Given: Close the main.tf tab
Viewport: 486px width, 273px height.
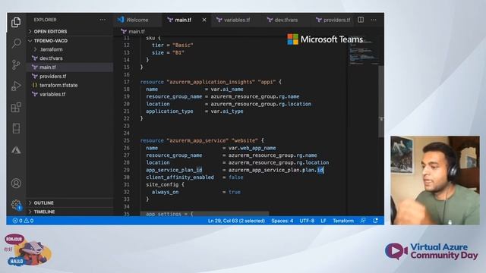Looking at the screenshot, I should 204,20.
